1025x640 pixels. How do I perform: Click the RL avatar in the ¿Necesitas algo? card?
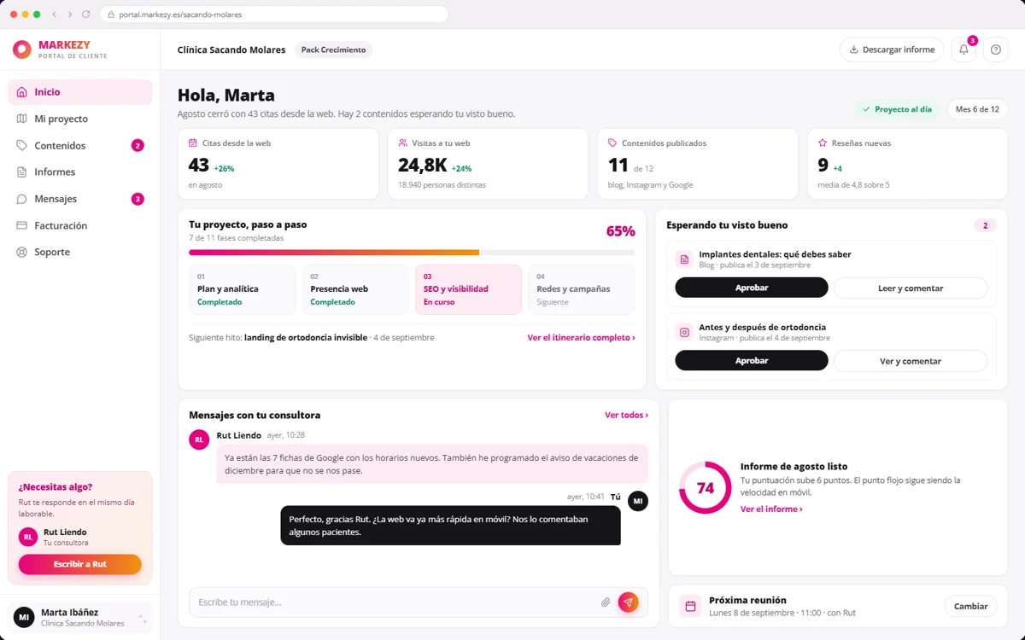[x=28, y=537]
